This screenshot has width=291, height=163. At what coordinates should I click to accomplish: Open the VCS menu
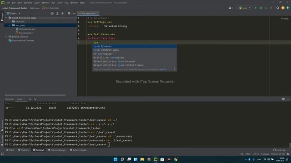pos(66,3)
